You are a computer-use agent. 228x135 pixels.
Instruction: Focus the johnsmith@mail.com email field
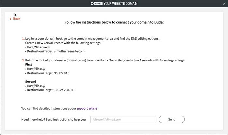click(123, 119)
